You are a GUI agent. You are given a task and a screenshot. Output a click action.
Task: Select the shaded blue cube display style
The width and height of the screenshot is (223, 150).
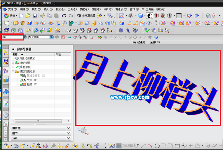click(140, 16)
